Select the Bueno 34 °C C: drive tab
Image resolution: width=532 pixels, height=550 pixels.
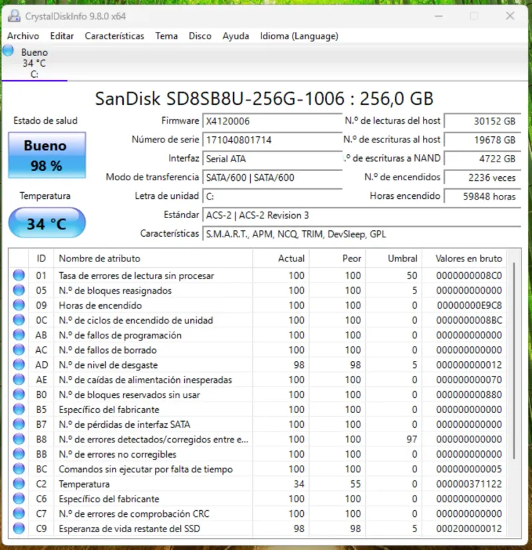tap(34, 63)
